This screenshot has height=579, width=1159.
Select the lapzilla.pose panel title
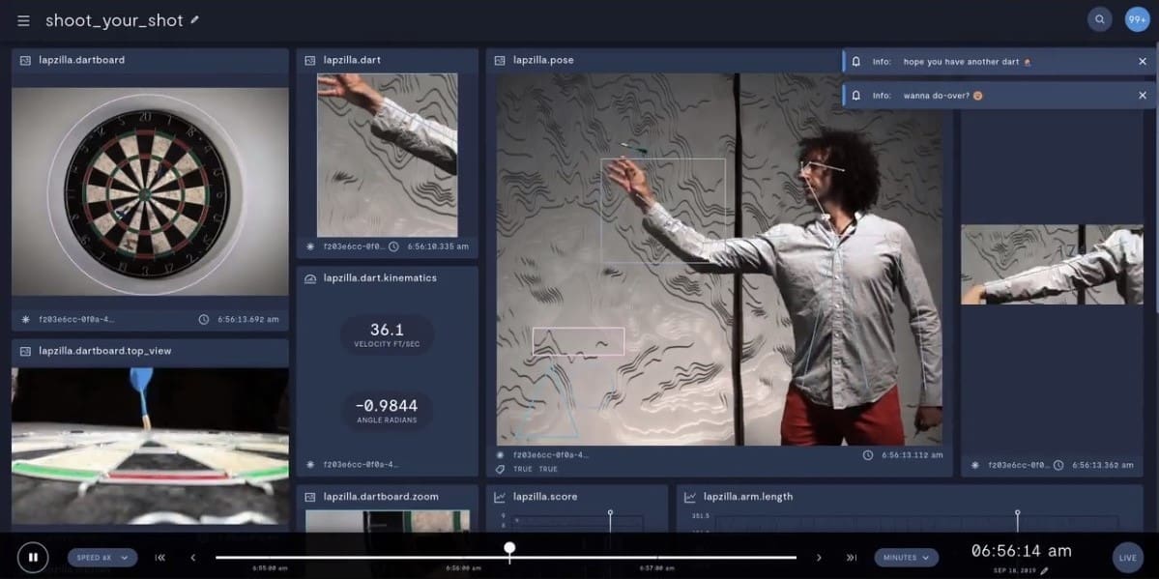click(543, 60)
